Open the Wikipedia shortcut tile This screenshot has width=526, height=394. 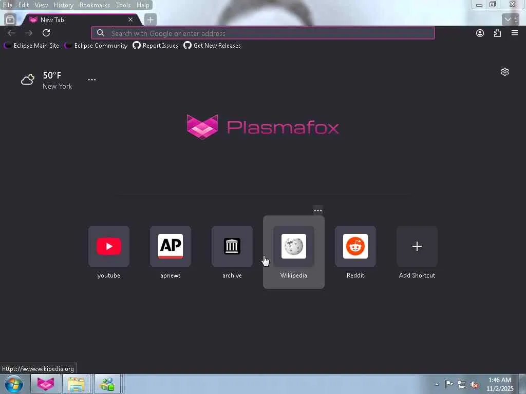pyautogui.click(x=294, y=252)
